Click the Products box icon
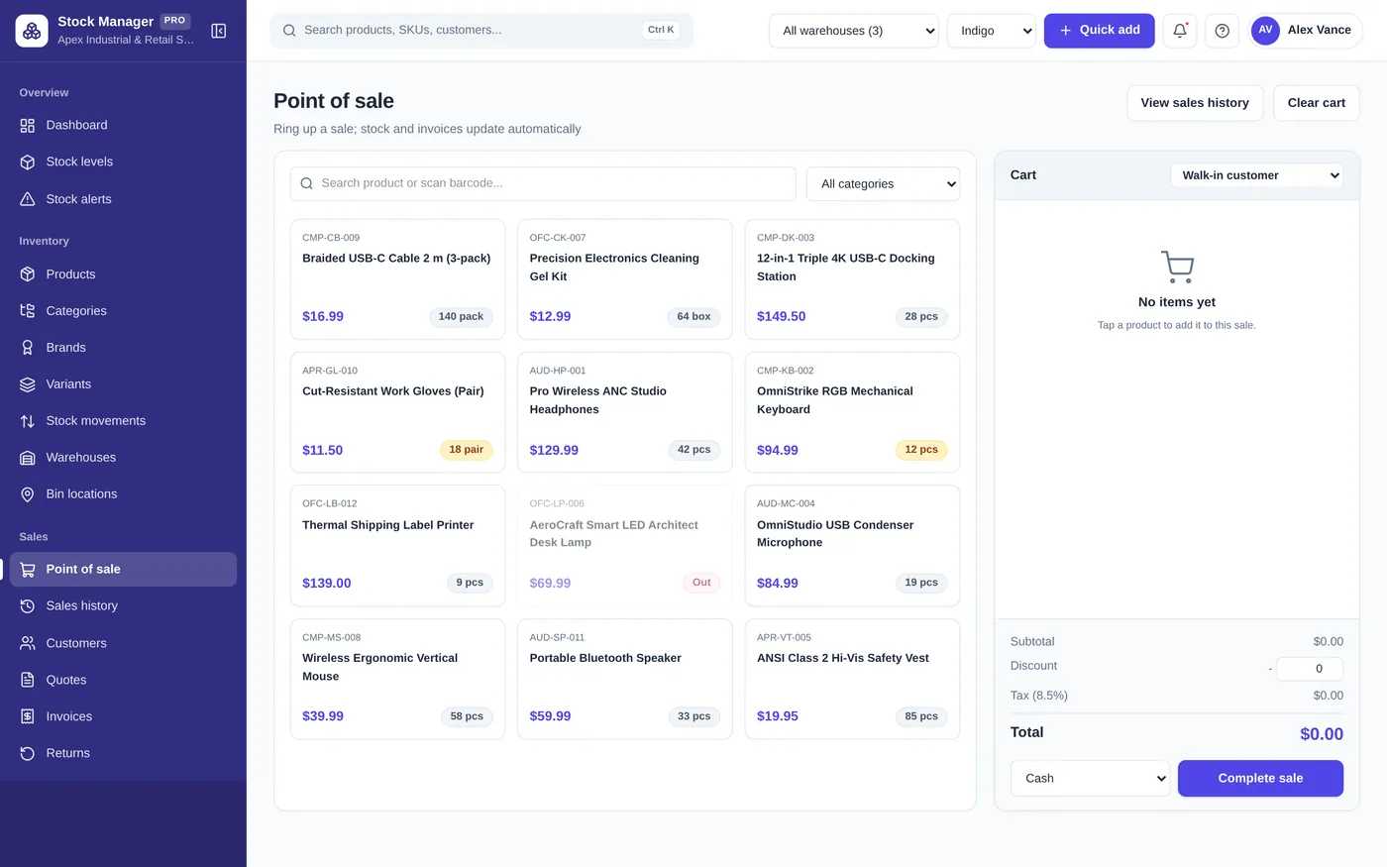 28,274
